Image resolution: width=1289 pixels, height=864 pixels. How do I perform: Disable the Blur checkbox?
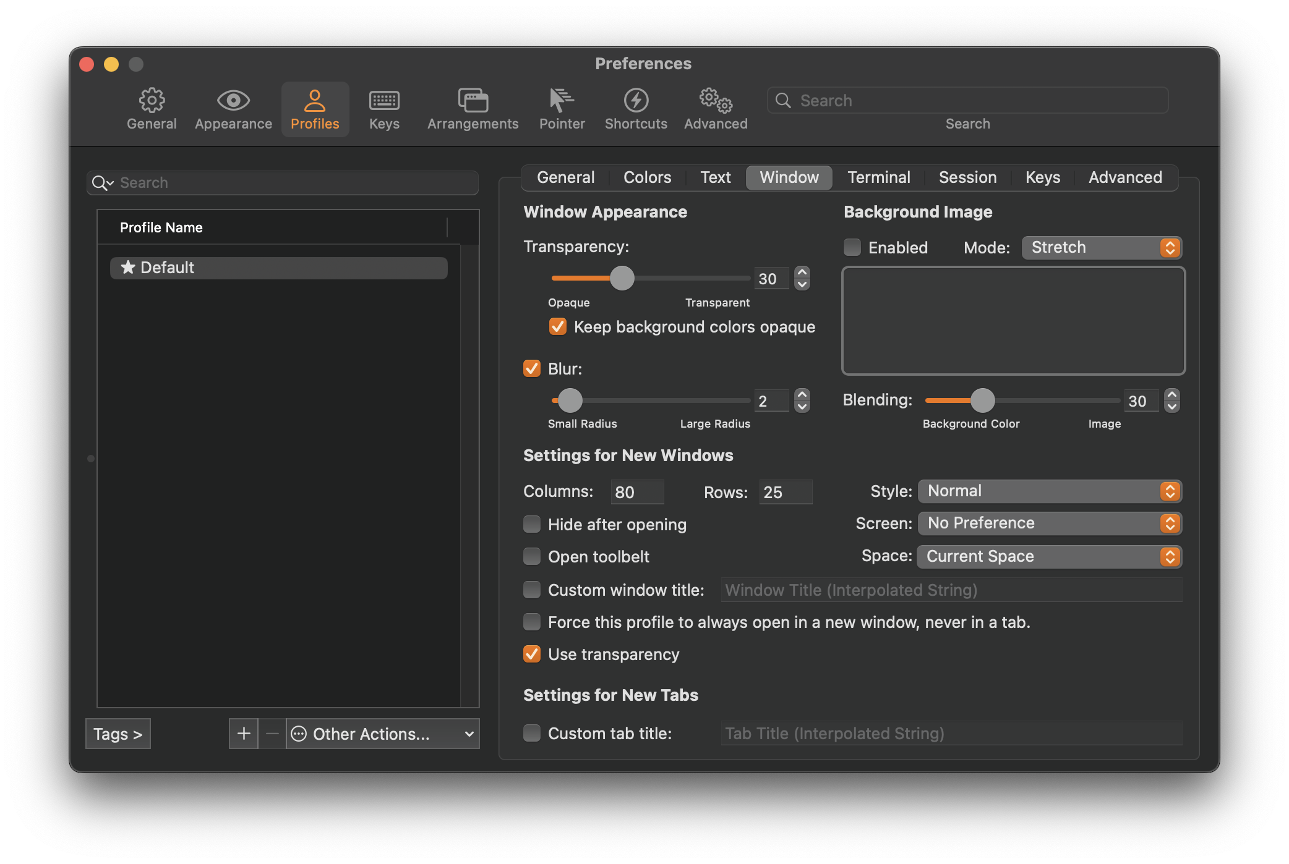click(532, 368)
